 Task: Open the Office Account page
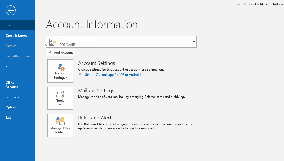pos(12,85)
